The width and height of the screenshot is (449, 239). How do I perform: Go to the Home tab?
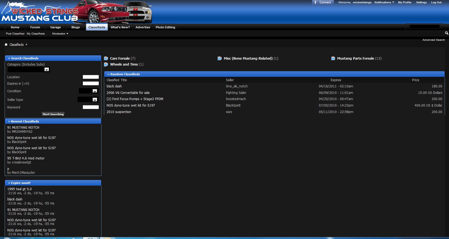pyautogui.click(x=15, y=27)
